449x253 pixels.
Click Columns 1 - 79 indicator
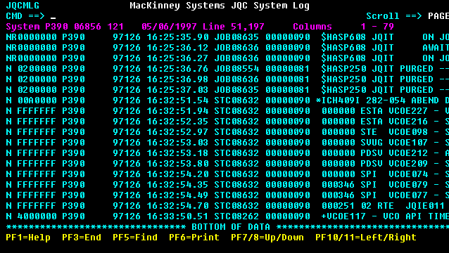(343, 27)
